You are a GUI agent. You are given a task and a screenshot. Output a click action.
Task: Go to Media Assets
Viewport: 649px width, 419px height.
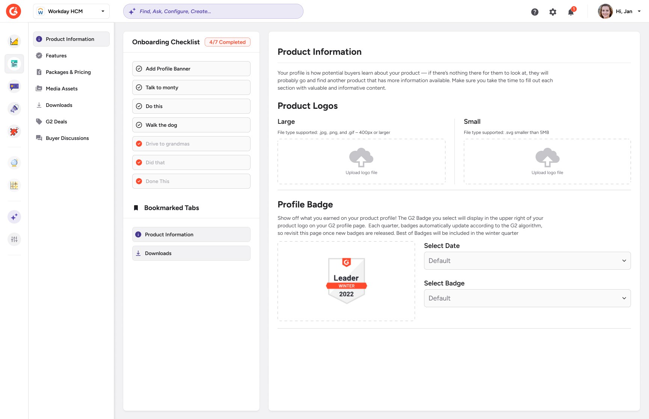pyautogui.click(x=71, y=89)
